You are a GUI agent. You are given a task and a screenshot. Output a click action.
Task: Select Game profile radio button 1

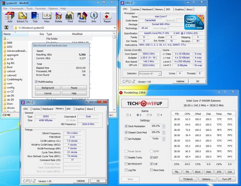[x=127, y=115]
